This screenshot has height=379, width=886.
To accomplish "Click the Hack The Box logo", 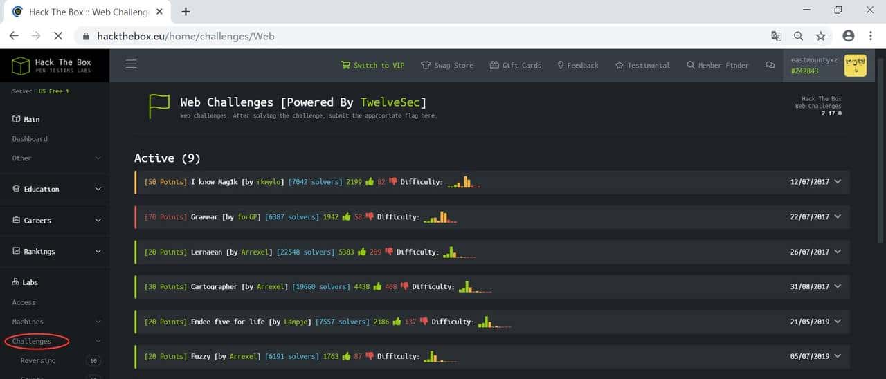I will (52, 66).
